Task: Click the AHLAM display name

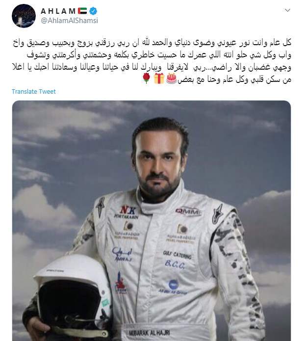Action: click(58, 11)
